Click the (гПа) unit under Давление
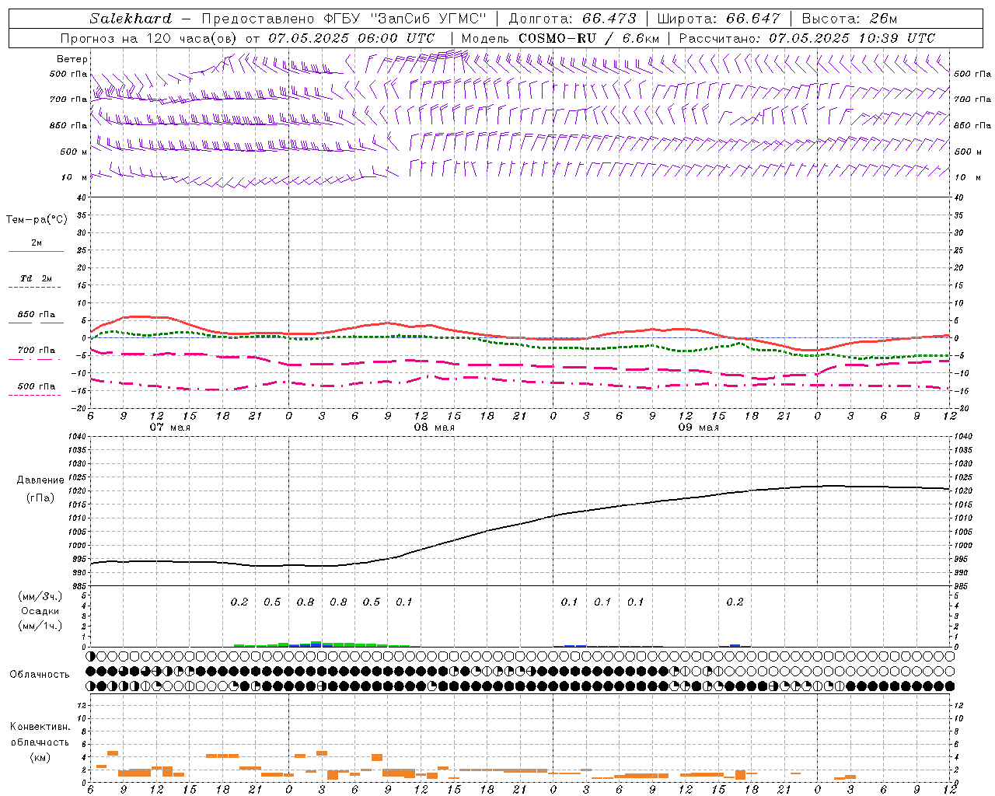This screenshot has height=796, width=995. [x=40, y=497]
